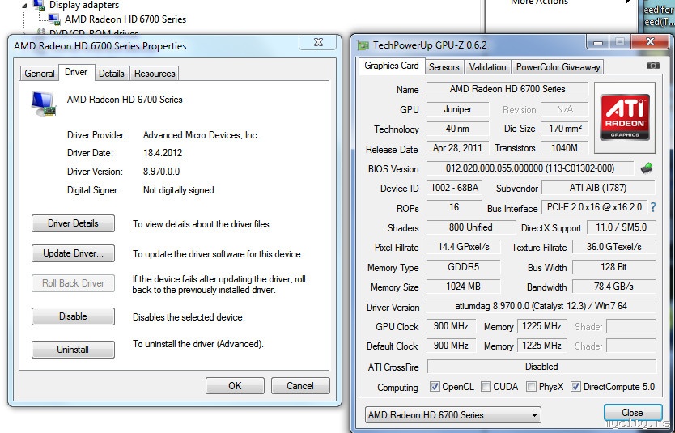Toggle the PhysX checkbox
The height and width of the screenshot is (433, 675).
[531, 387]
